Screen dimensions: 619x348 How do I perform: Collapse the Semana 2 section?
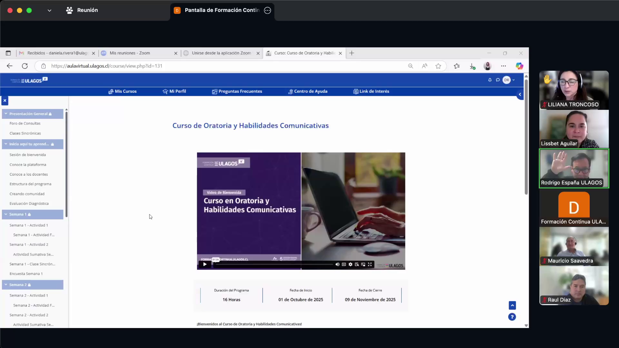pyautogui.click(x=6, y=285)
